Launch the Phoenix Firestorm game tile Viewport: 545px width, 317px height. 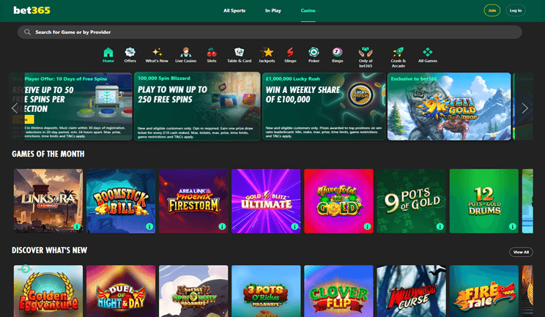tap(193, 201)
